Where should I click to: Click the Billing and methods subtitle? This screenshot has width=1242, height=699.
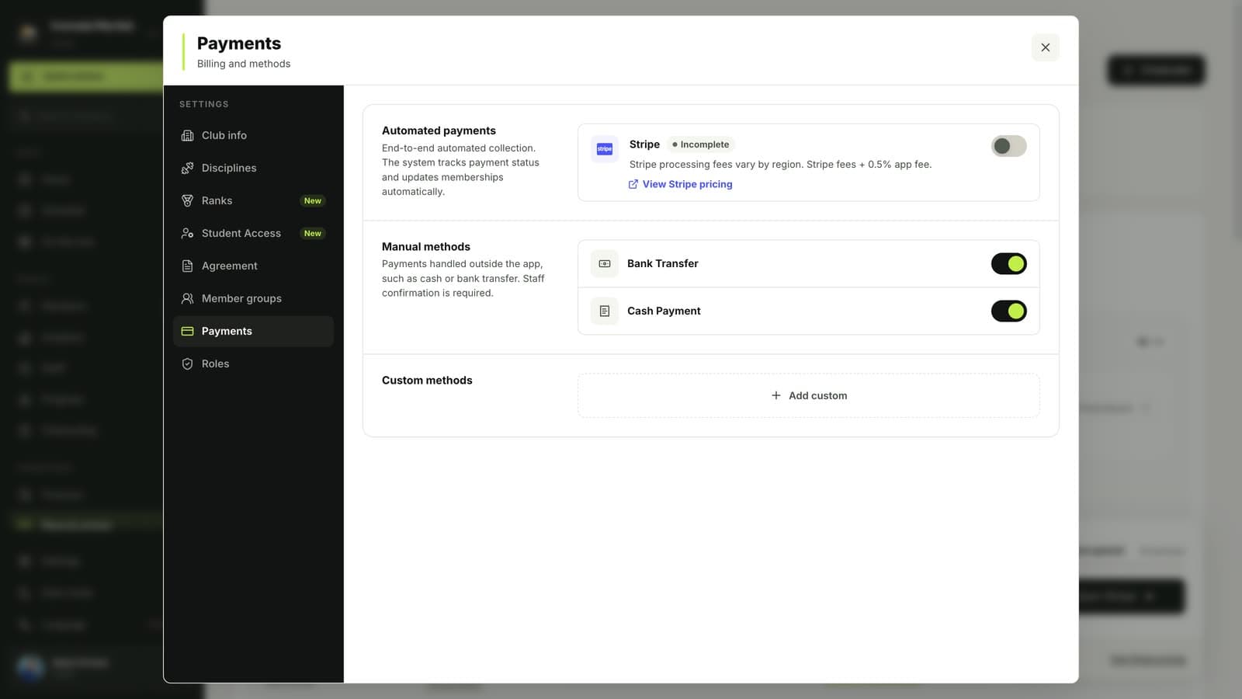click(x=244, y=64)
